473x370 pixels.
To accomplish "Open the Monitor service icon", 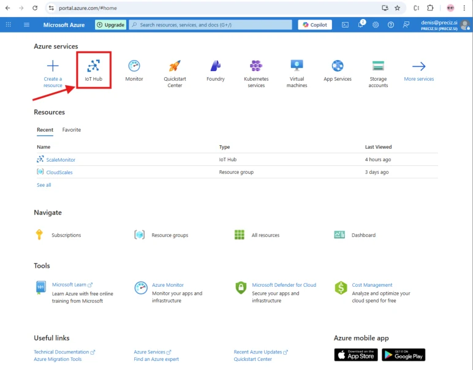I will tap(134, 66).
